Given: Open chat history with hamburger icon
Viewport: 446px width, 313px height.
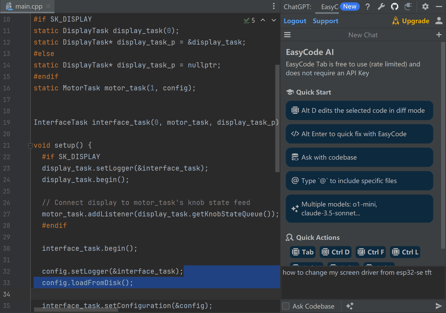Looking at the screenshot, I should (287, 34).
